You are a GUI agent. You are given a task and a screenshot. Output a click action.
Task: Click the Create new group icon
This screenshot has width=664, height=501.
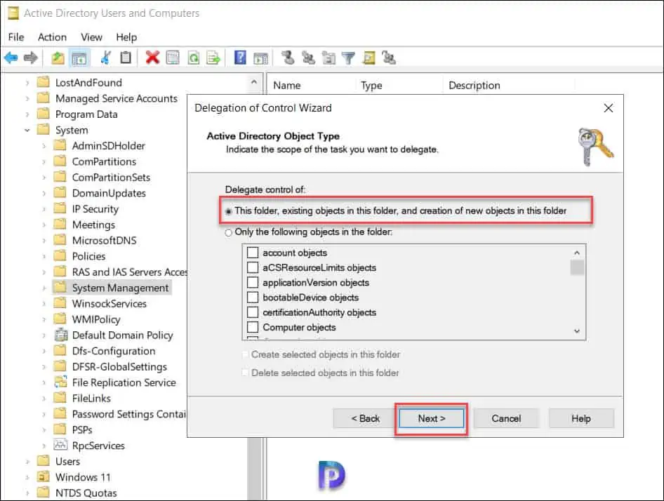308,58
